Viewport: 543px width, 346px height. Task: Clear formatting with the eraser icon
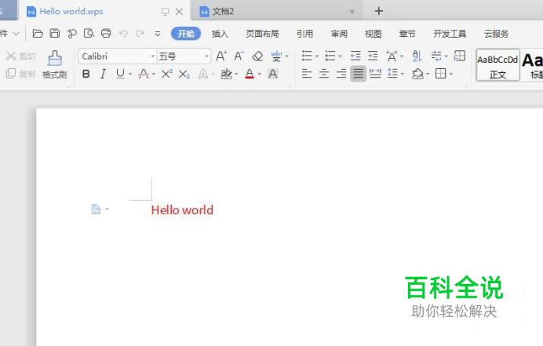(257, 56)
